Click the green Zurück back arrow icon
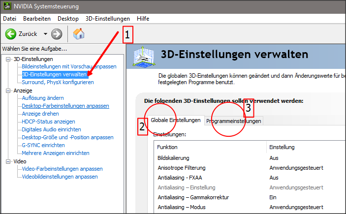 (x=11, y=34)
